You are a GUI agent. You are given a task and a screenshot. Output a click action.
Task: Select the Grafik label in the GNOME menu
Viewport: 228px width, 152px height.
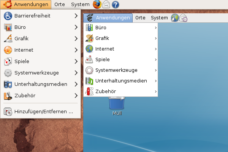[102, 38]
